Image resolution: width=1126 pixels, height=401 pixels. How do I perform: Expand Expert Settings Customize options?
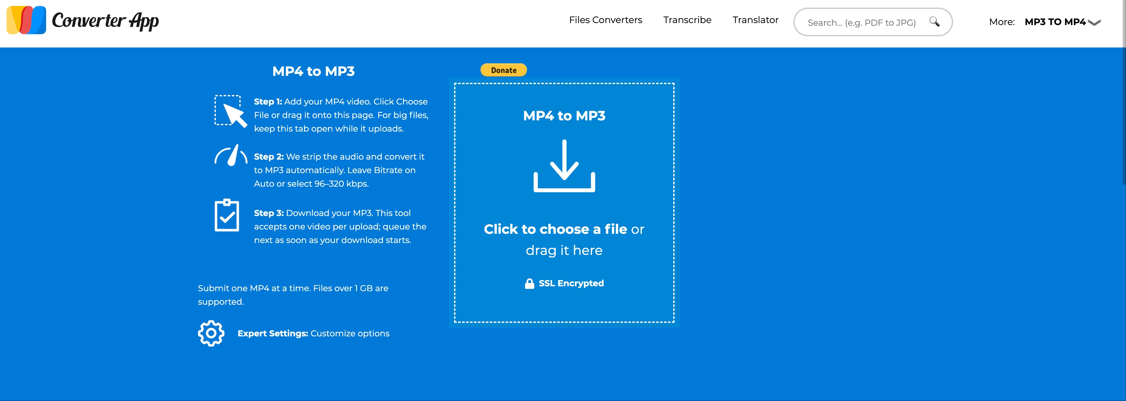click(313, 333)
